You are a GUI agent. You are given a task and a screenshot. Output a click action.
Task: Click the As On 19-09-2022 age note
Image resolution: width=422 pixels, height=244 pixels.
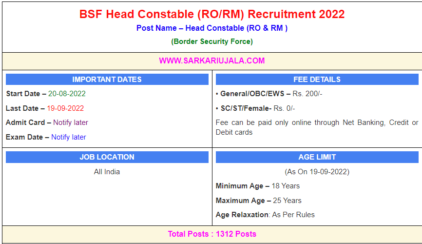(x=317, y=172)
